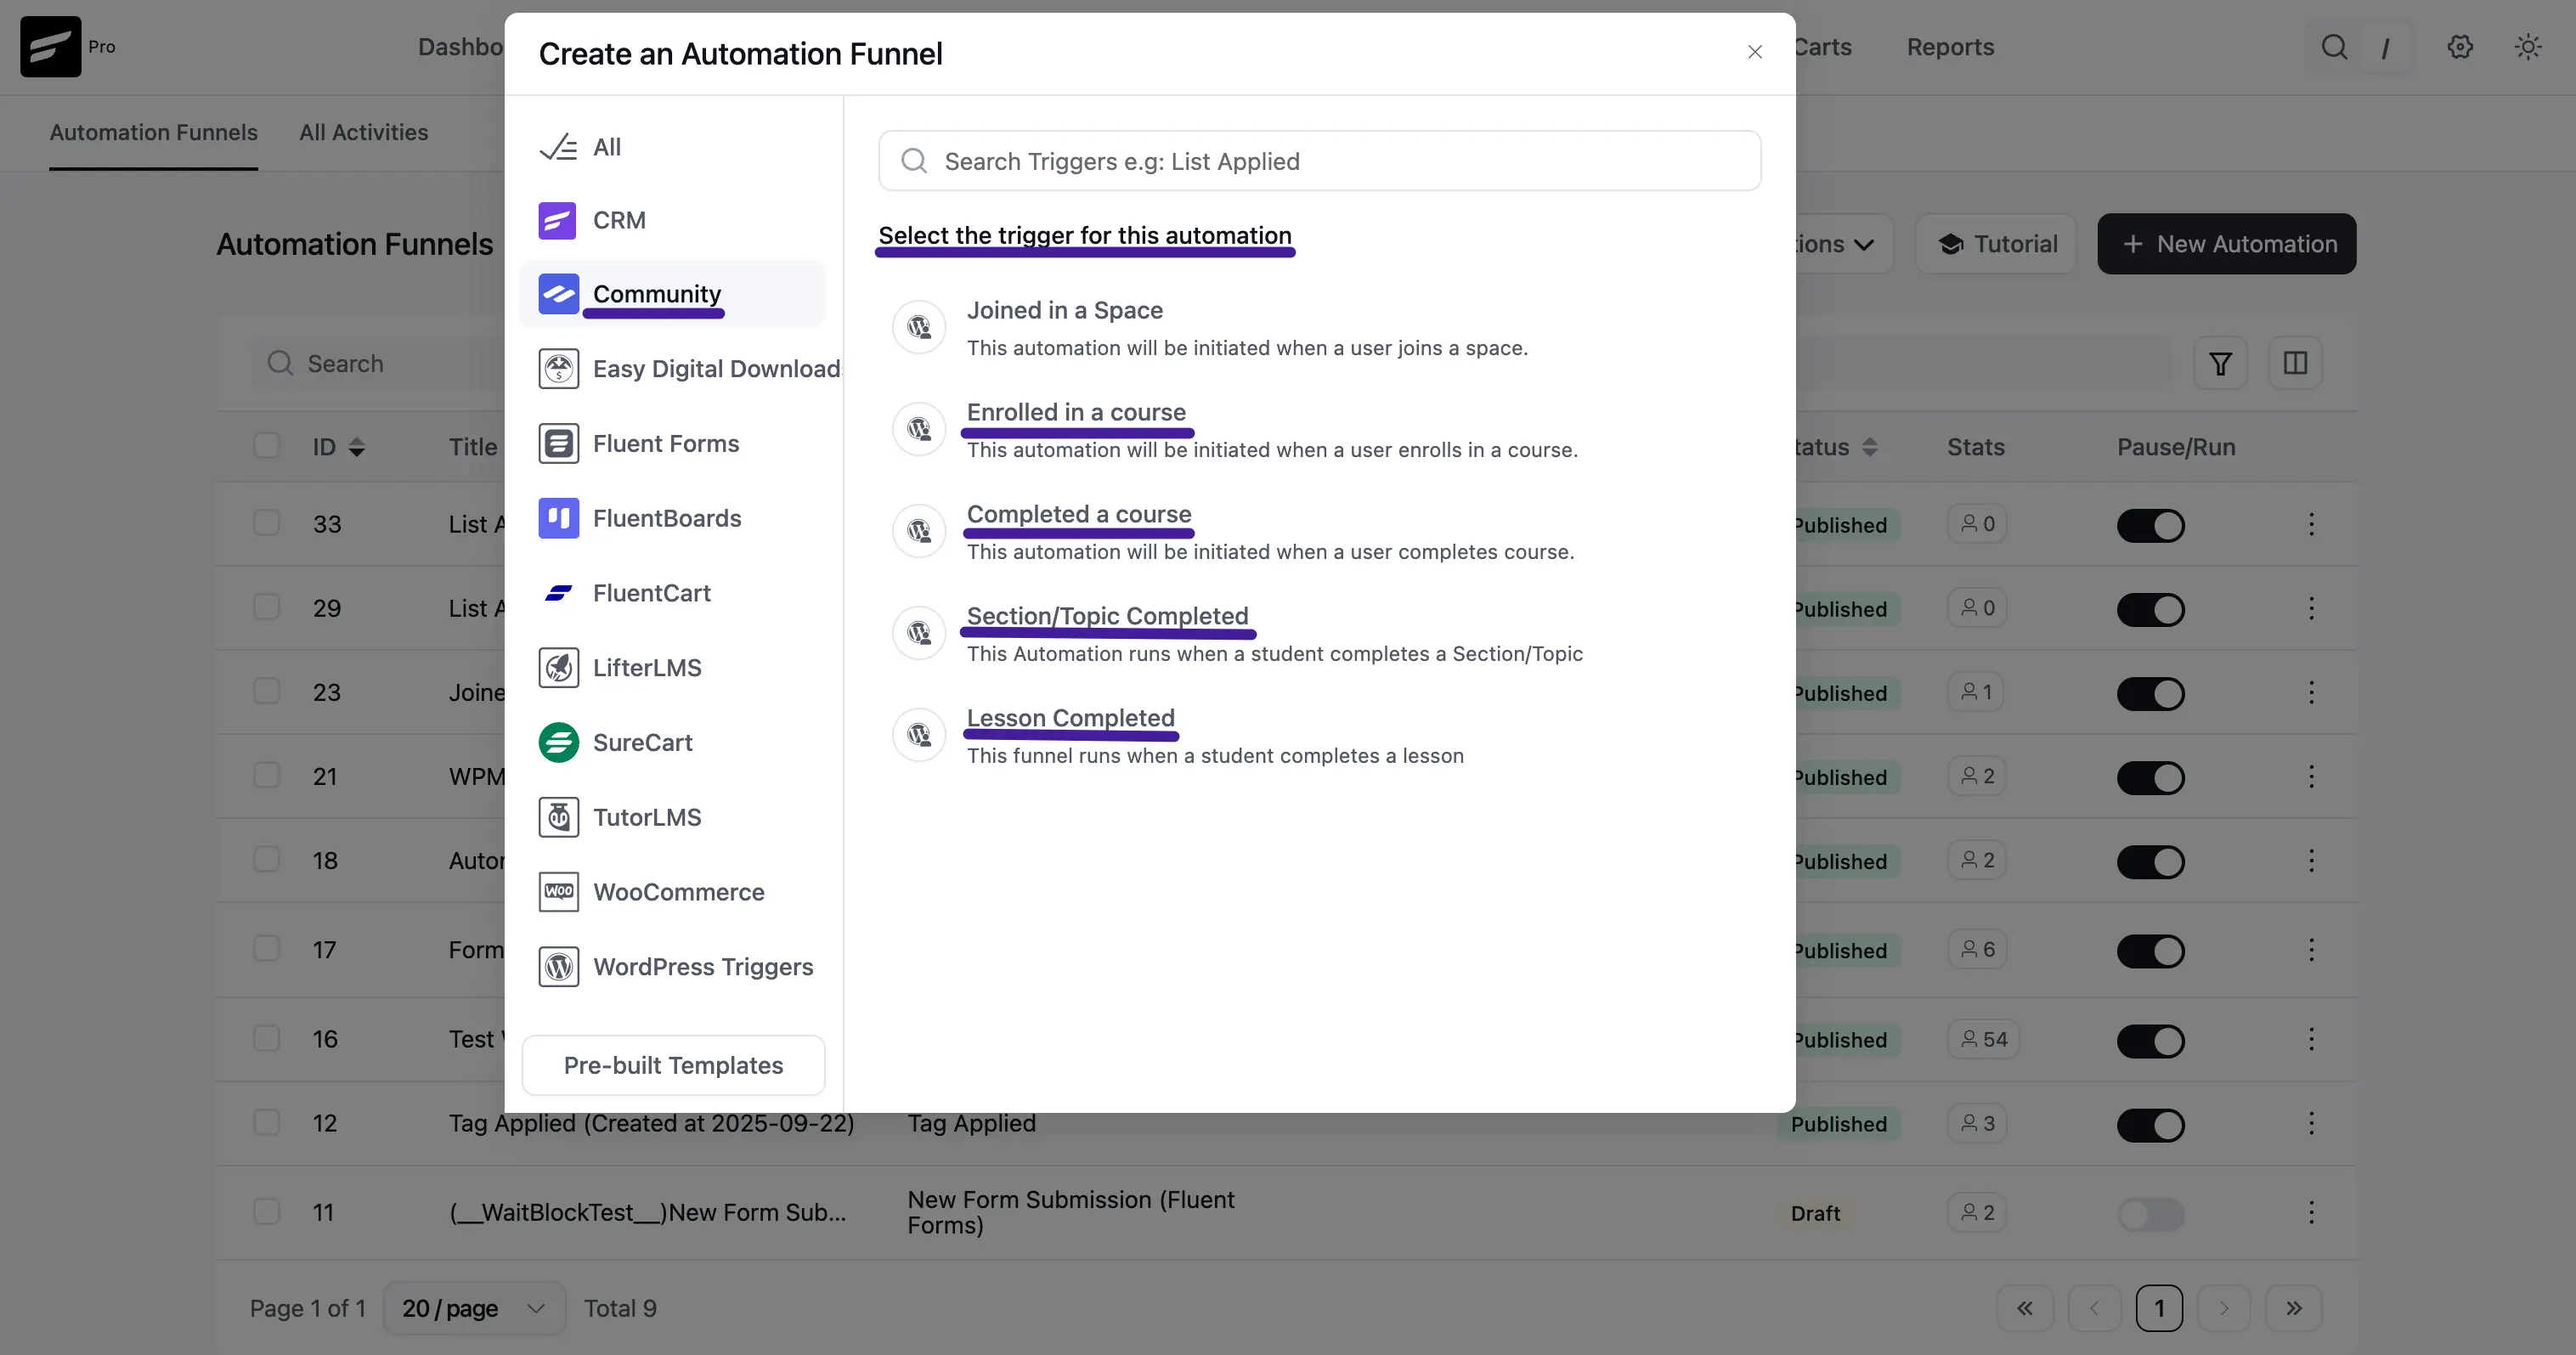This screenshot has height=1355, width=2576.
Task: Open the Tag Applied (Created at 2025-09-22) funnel
Action: coord(651,1123)
